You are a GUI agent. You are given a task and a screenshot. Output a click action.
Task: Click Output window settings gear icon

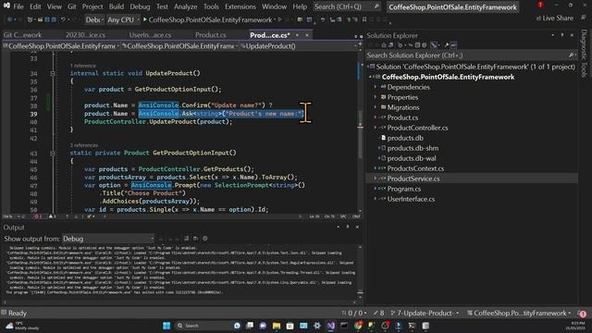coord(205,239)
